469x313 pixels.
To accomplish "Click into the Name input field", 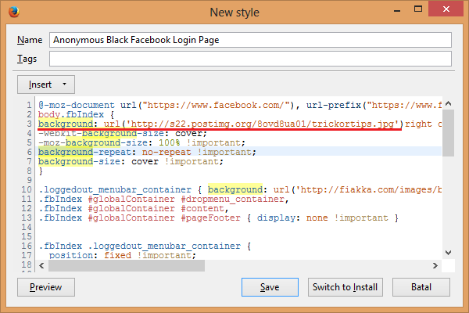I will (250, 40).
